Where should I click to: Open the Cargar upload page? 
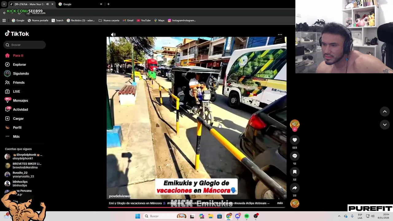(14, 118)
